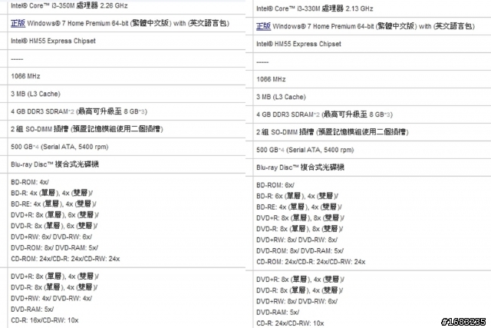Click BD-R: 4x (單層), 4x (雙層) line

51,193
